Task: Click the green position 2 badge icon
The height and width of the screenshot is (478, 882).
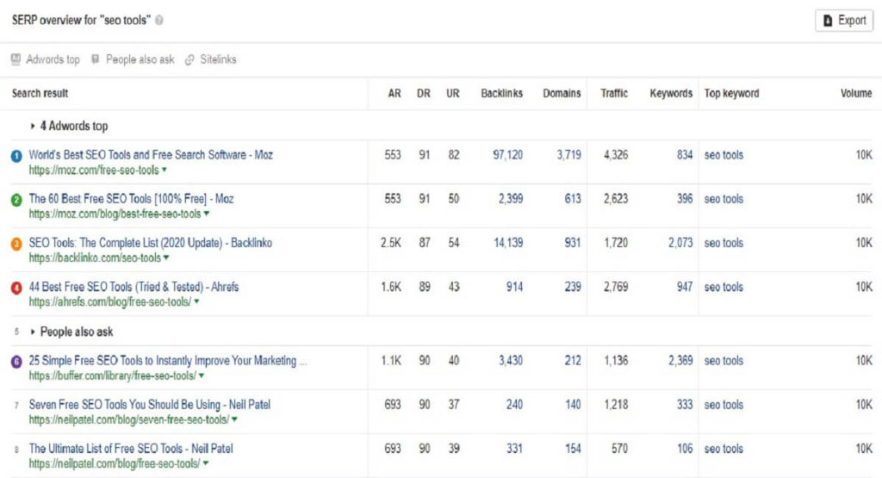Action: (16, 200)
